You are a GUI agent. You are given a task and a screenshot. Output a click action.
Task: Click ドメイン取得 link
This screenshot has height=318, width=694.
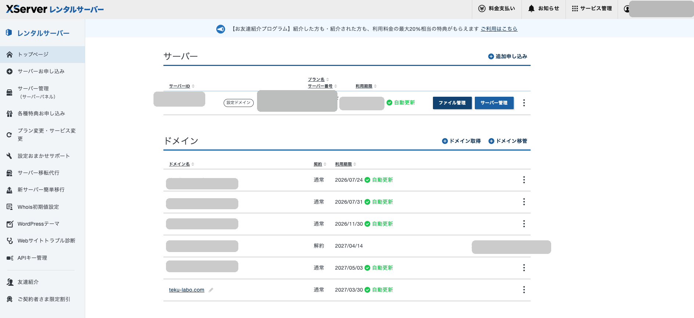tap(461, 141)
